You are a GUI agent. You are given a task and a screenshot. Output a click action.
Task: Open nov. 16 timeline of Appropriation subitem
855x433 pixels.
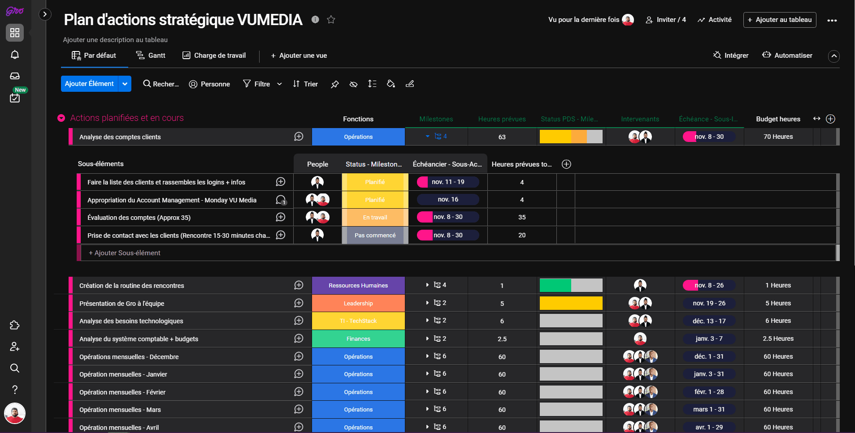pyautogui.click(x=448, y=199)
